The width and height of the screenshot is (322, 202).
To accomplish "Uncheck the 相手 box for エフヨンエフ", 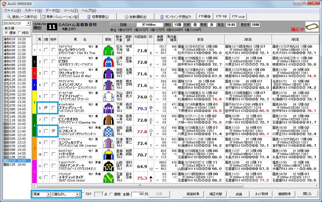I will [x=53, y=130].
